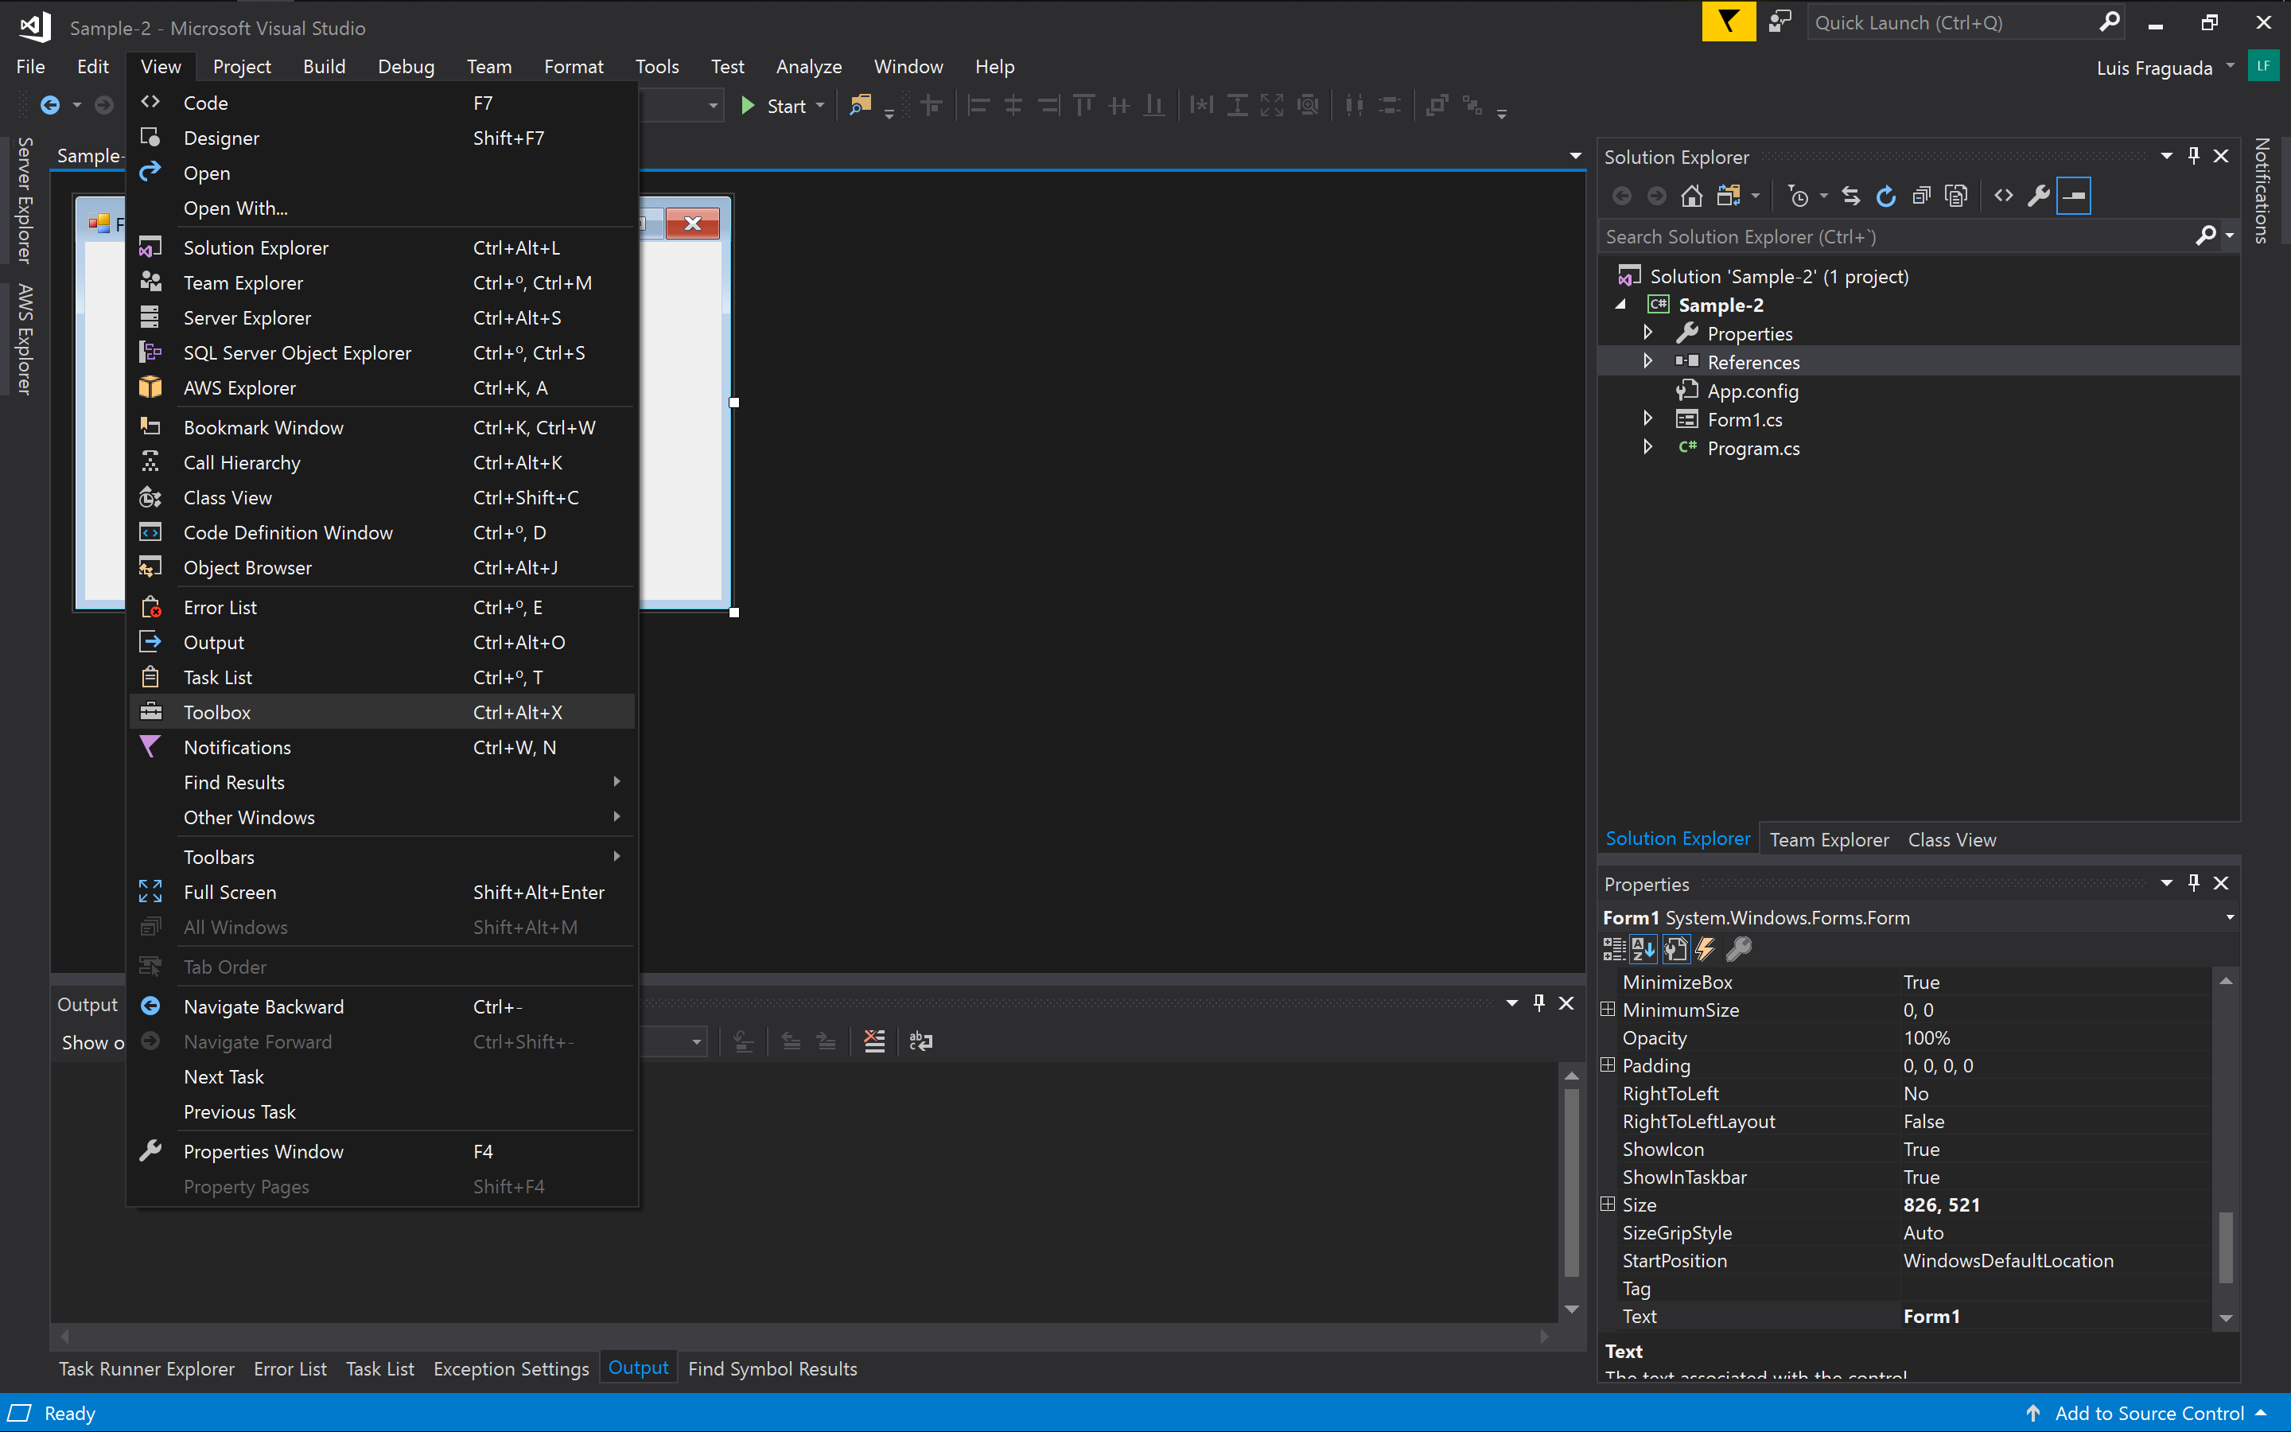Click the Sync with Active Document icon
Viewport: 2291px width, 1432px height.
click(1851, 196)
